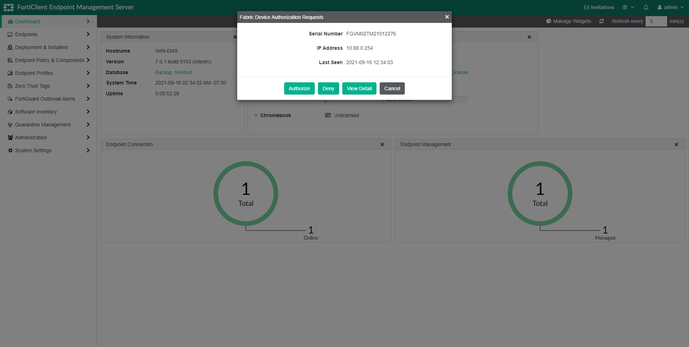The image size is (689, 347).
Task: Click the Database Restore link
Action: (184, 72)
